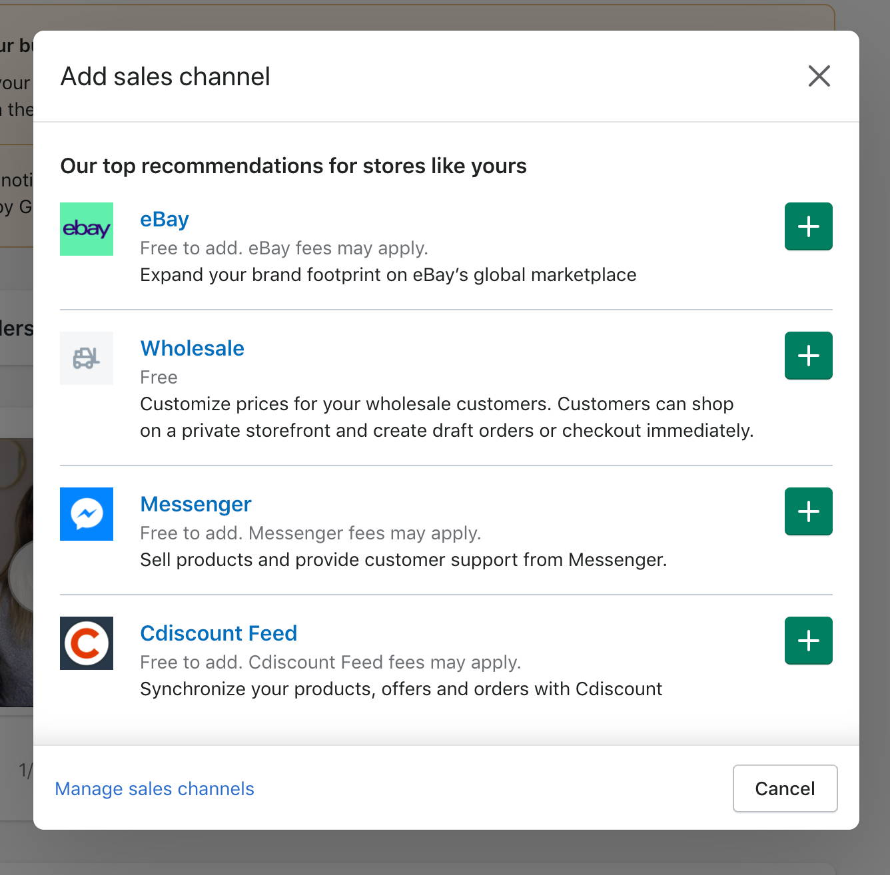The height and width of the screenshot is (875, 890).
Task: Click 'Customize prices for your wholesale customers' text
Action: click(x=447, y=418)
